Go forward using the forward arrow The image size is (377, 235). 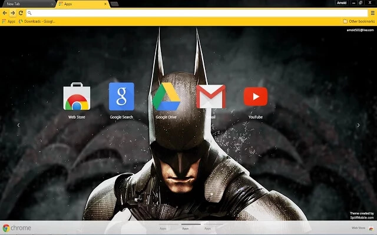point(13,13)
